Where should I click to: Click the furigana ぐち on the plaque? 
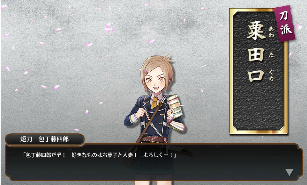[x=271, y=75]
